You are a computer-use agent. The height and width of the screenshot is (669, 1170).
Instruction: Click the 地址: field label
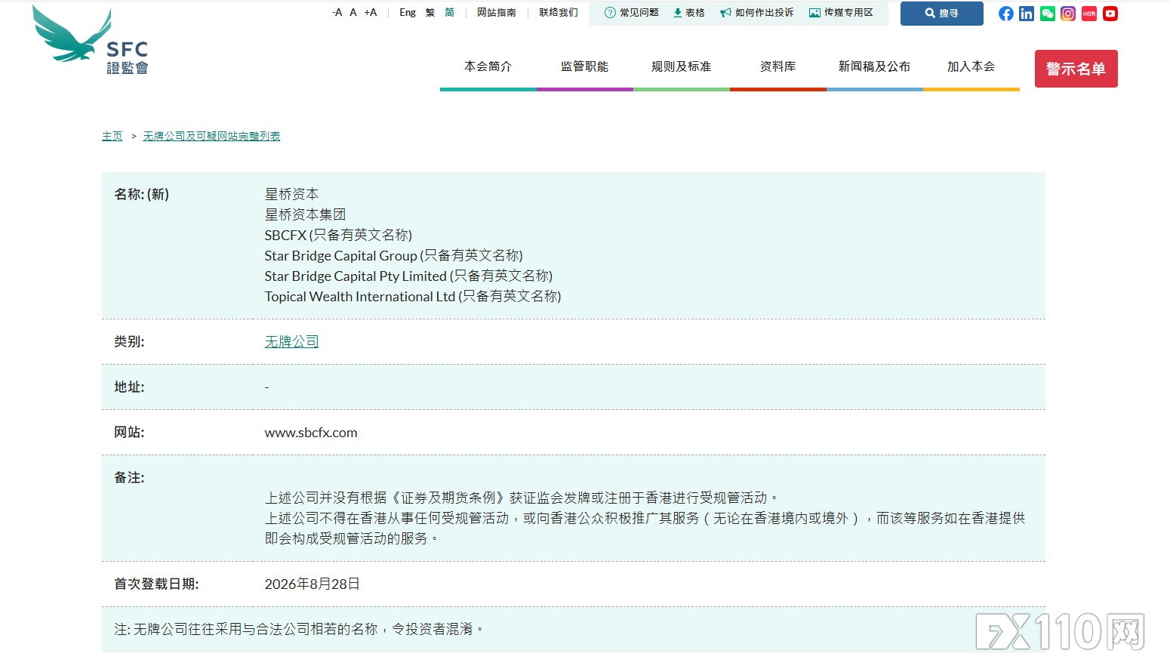coord(129,387)
